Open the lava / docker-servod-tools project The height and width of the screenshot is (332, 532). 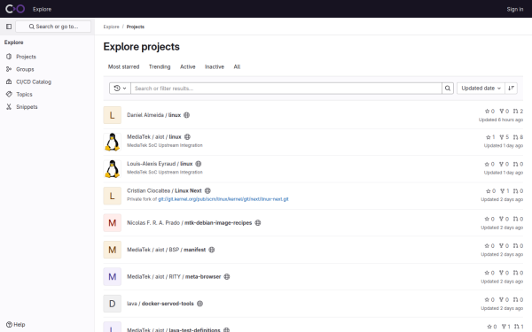pyautogui.click(x=160, y=304)
